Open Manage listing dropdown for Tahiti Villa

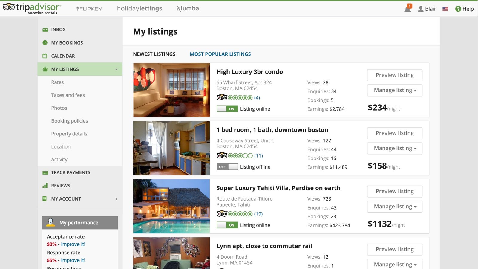395,207
